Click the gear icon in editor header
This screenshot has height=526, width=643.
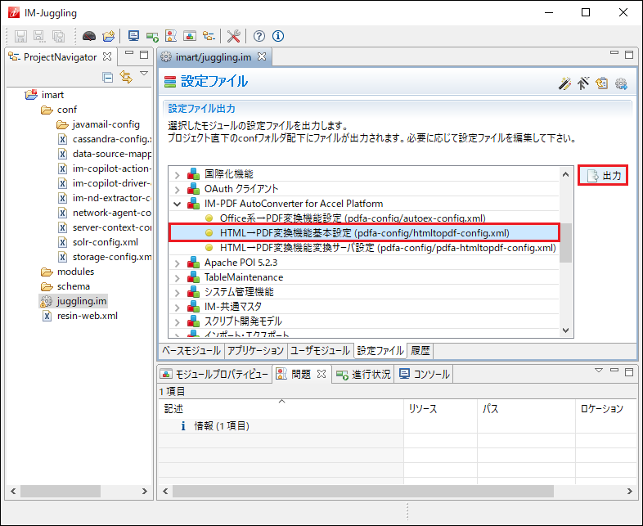(621, 83)
